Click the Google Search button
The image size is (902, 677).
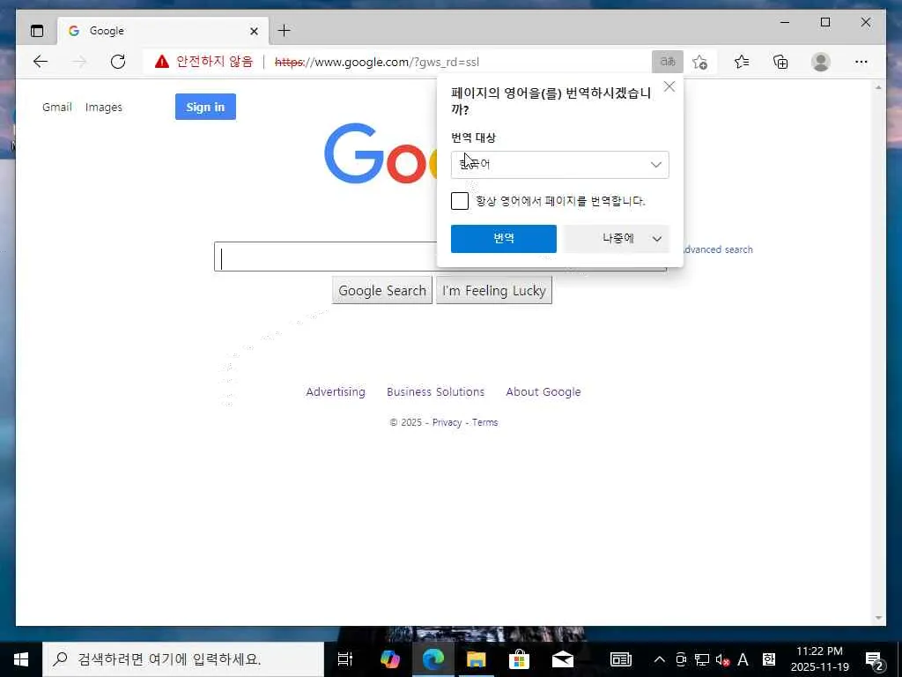382,290
